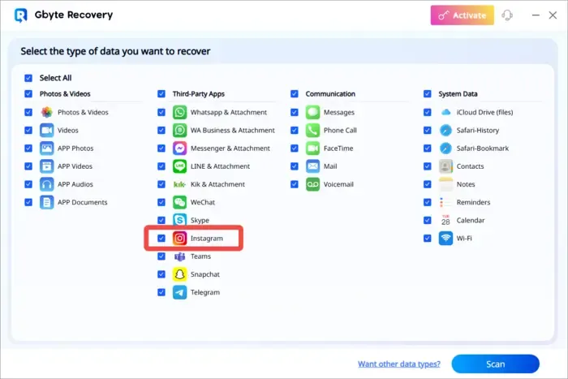568x379 pixels.
Task: Uncheck the Telegram checkbox
Action: click(x=161, y=292)
